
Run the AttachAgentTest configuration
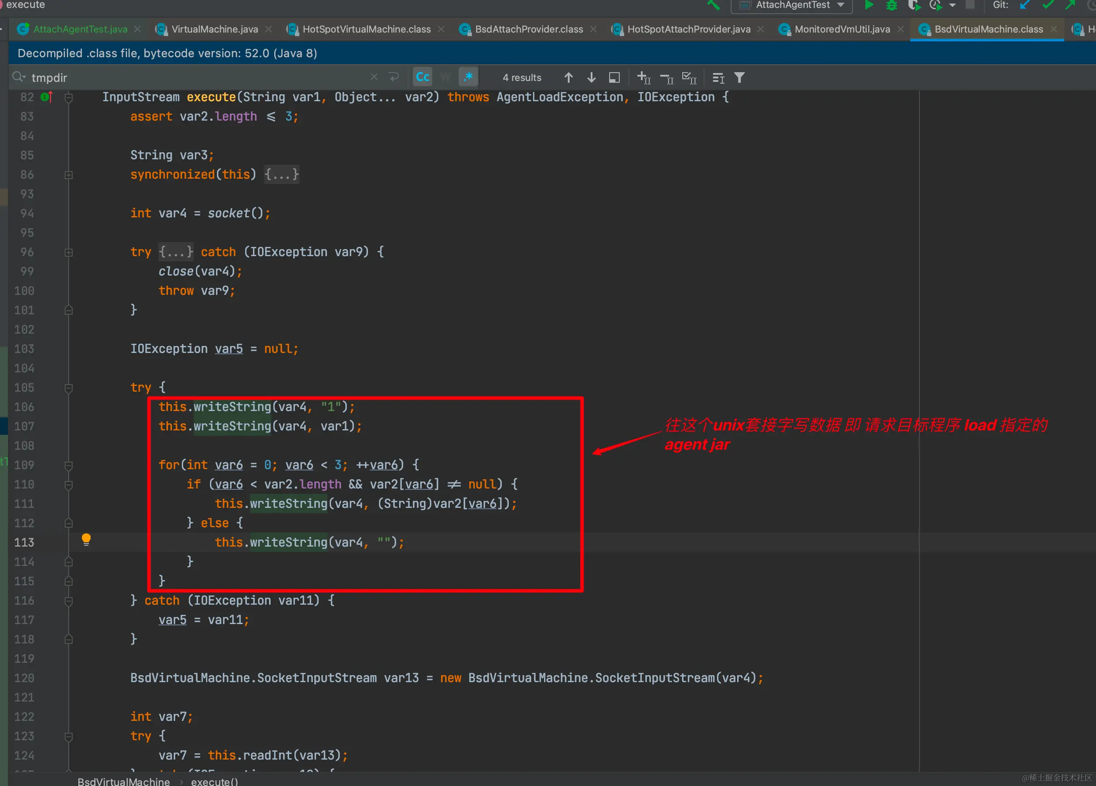[868, 5]
